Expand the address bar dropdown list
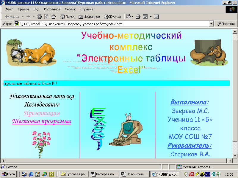The height and width of the screenshot is (178, 238). 211,24
